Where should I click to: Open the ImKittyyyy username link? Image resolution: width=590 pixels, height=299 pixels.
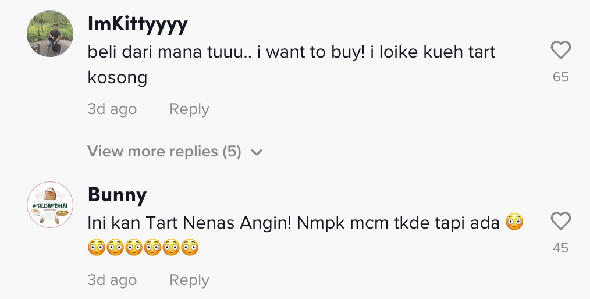(137, 24)
